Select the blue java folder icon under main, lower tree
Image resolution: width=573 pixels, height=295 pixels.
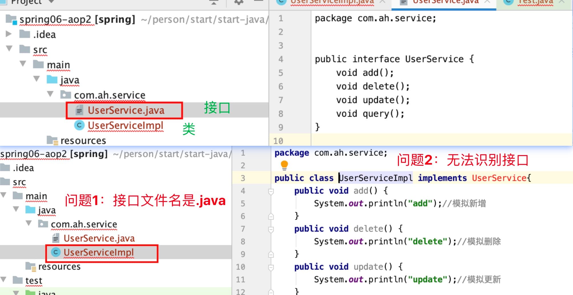[x=31, y=210]
